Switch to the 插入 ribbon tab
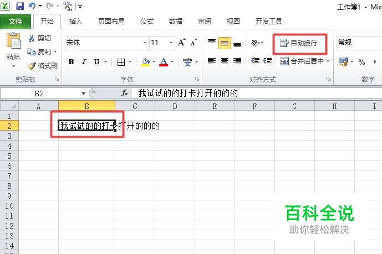 (x=75, y=22)
